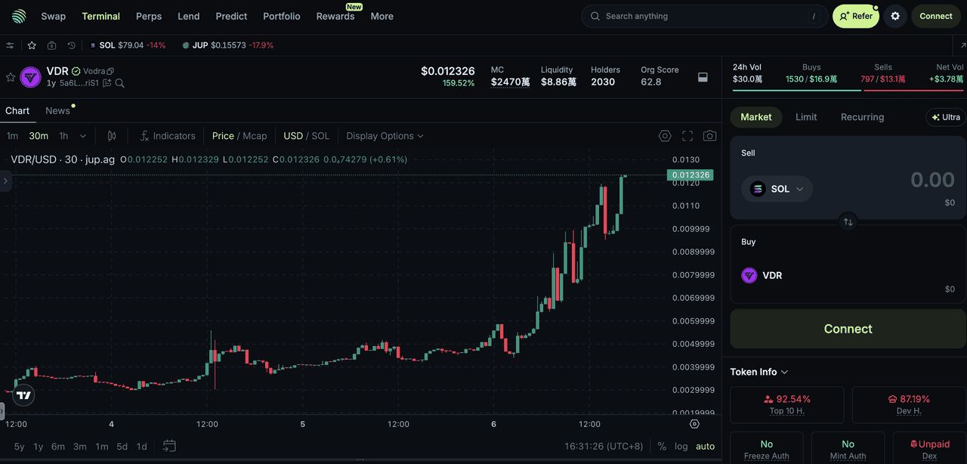The height and width of the screenshot is (464, 967).
Task: Open the Indicators menu
Action: click(168, 136)
